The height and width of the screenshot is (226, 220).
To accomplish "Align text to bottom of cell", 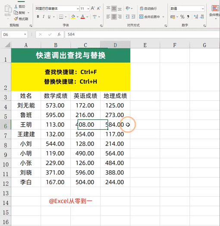I will coord(119,9).
